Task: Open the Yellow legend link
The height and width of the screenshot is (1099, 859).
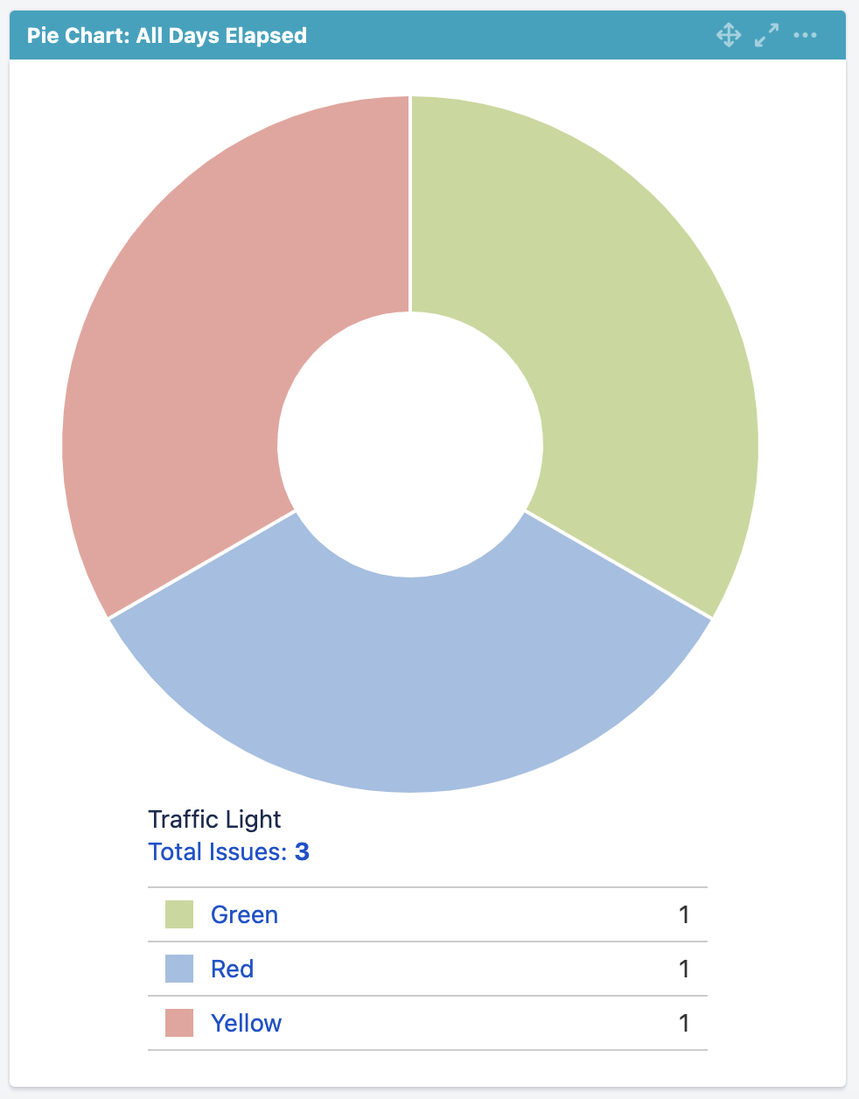Action: (247, 1023)
